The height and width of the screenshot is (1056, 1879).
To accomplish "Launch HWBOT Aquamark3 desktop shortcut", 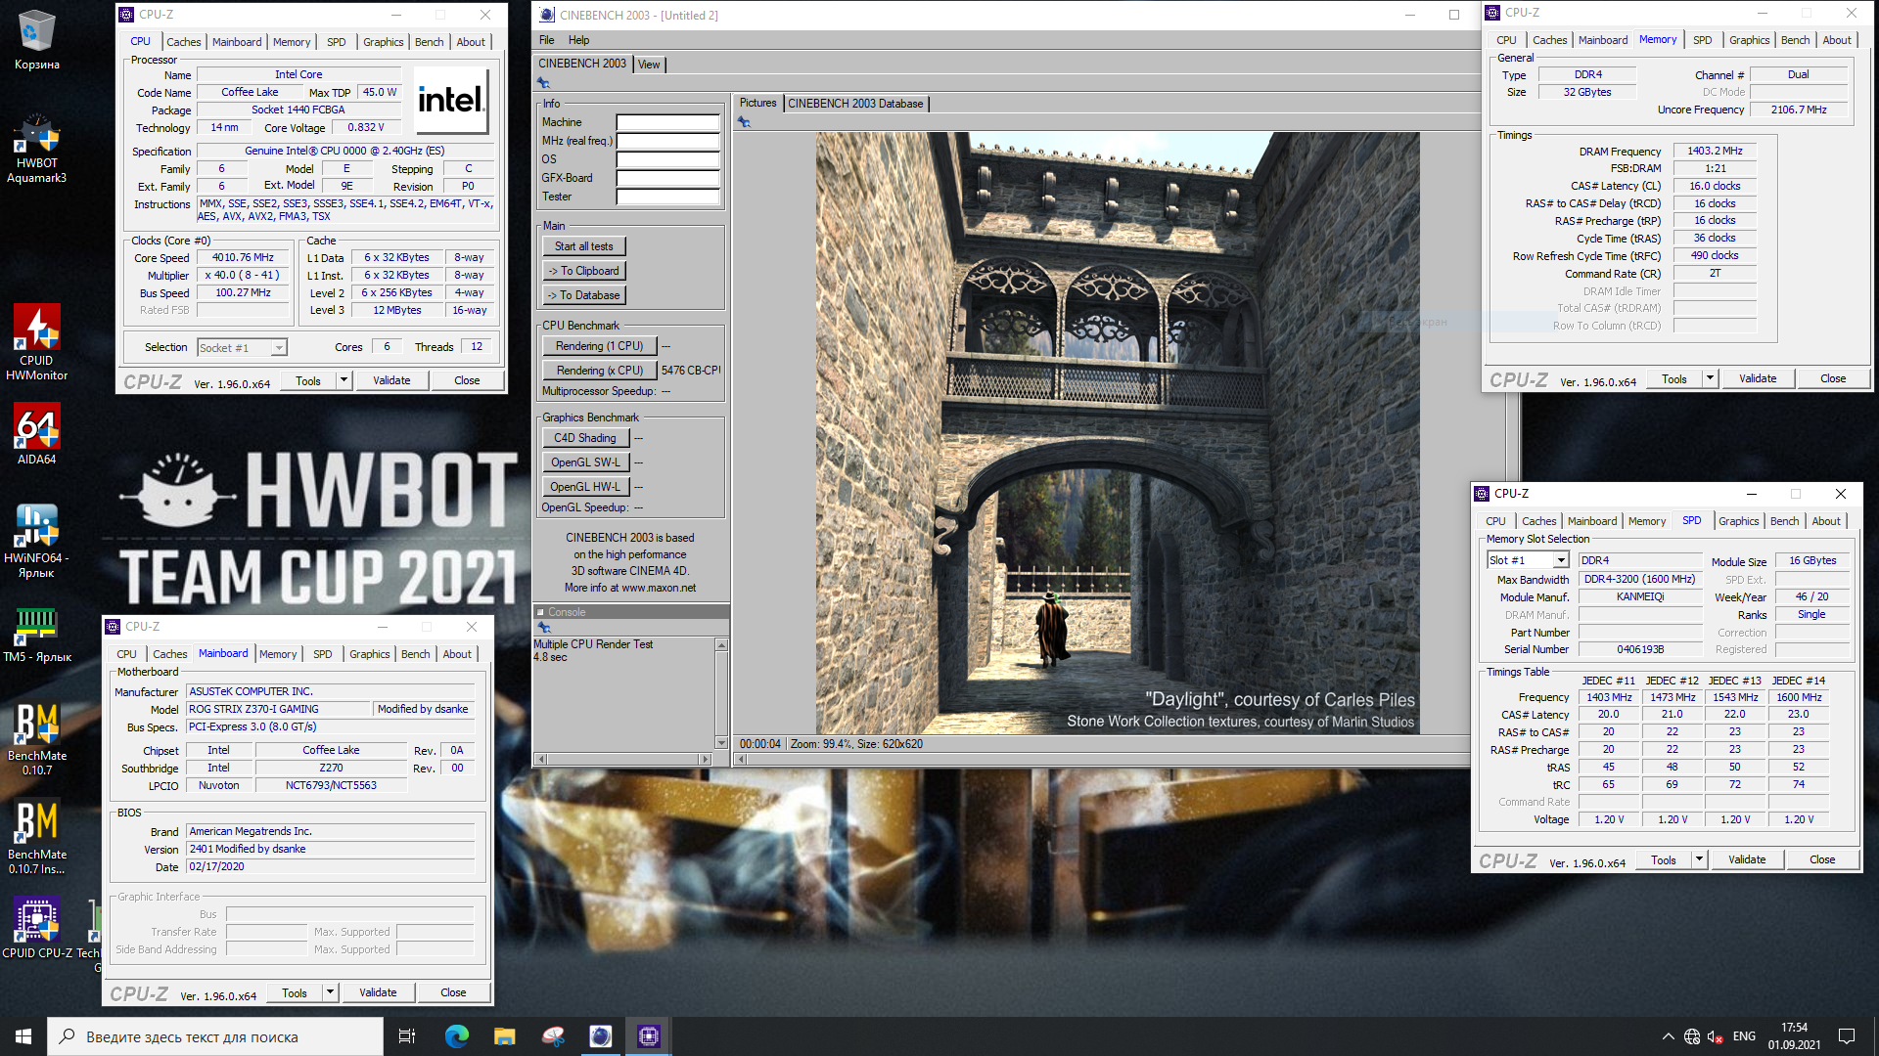I will coord(36,149).
